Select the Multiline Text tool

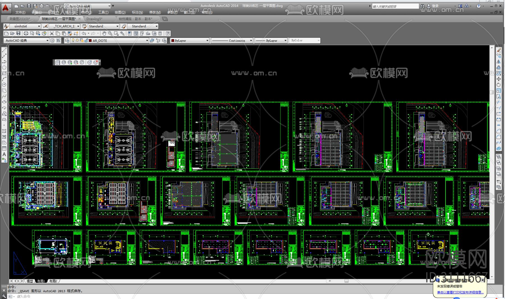point(4,154)
